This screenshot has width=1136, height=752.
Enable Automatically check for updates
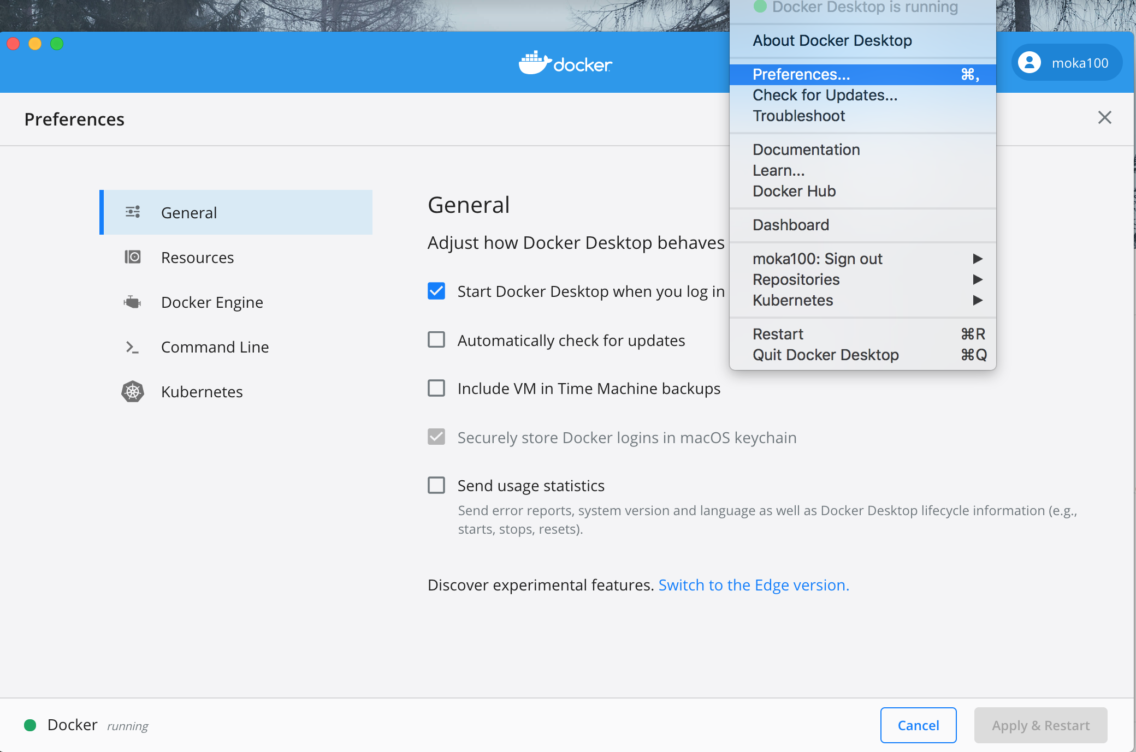pyautogui.click(x=436, y=339)
